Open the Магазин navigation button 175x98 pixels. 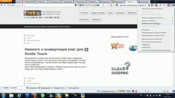(132, 13)
